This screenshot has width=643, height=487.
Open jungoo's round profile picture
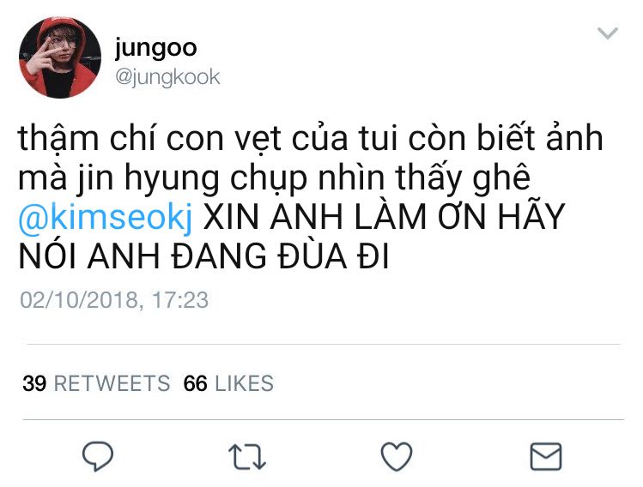click(x=60, y=57)
